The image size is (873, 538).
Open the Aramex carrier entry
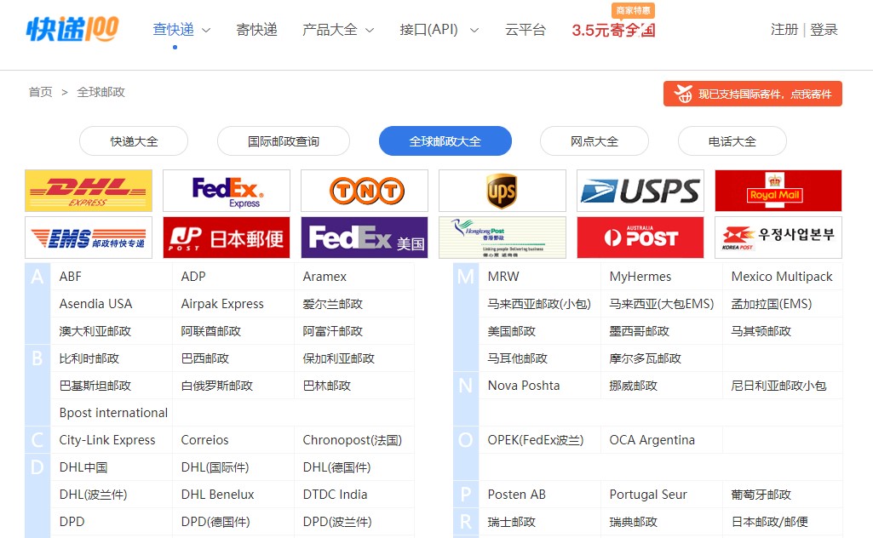(325, 277)
